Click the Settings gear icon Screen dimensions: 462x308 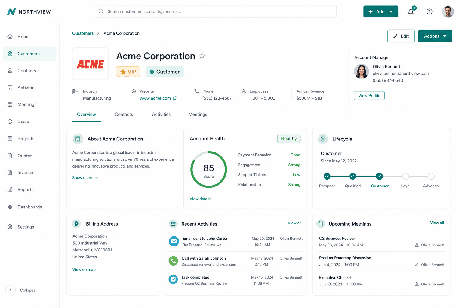point(10,227)
